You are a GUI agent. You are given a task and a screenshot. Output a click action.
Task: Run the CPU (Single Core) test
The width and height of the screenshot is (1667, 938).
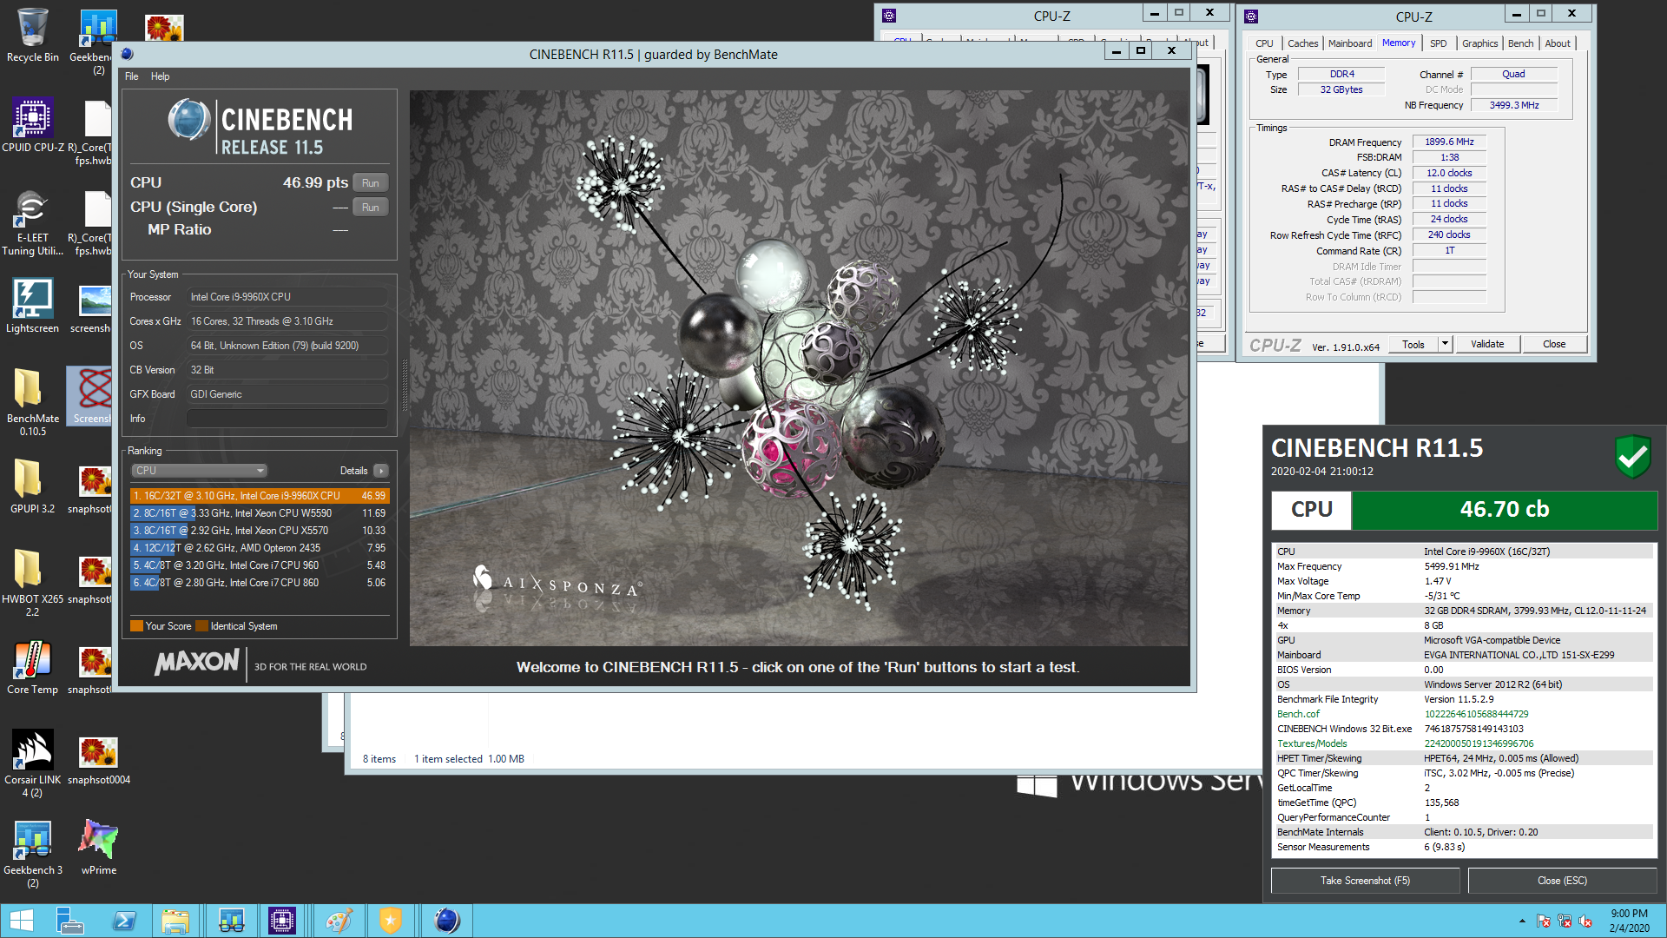[371, 208]
